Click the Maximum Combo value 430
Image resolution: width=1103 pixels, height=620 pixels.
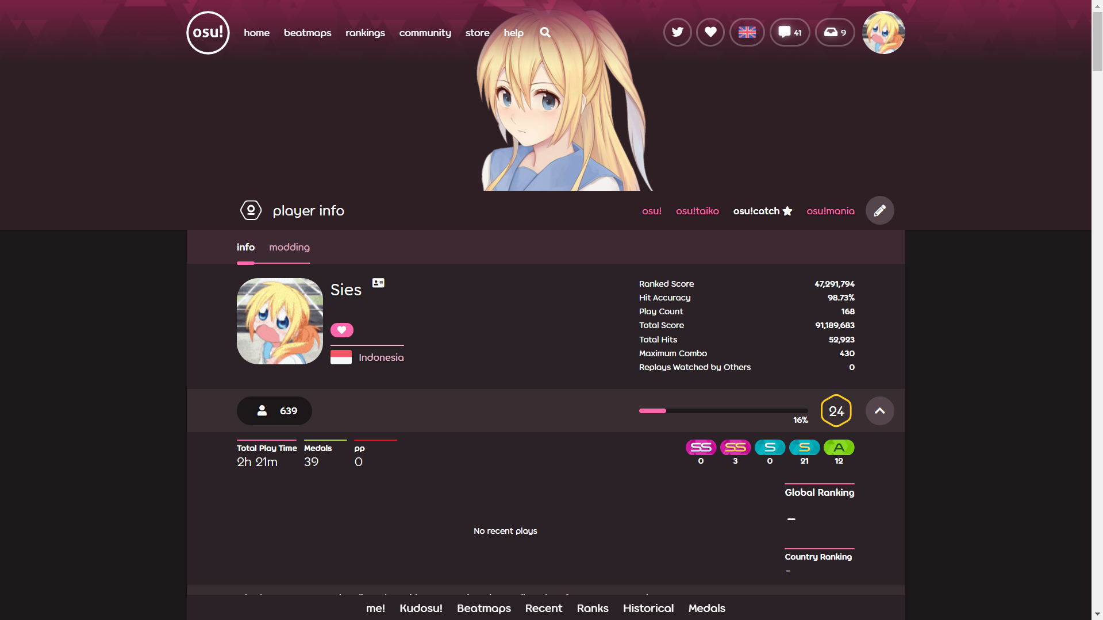(847, 353)
